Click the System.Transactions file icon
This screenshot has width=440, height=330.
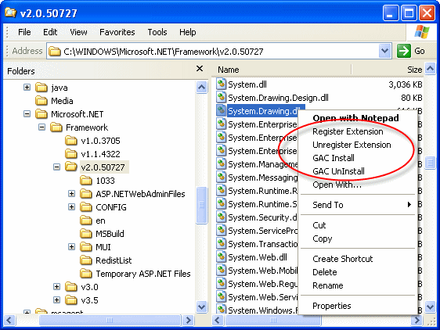click(x=221, y=244)
